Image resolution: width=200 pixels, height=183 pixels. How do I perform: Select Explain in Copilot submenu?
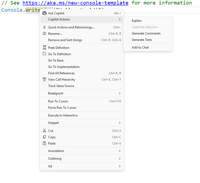pyautogui.click(x=148, y=21)
